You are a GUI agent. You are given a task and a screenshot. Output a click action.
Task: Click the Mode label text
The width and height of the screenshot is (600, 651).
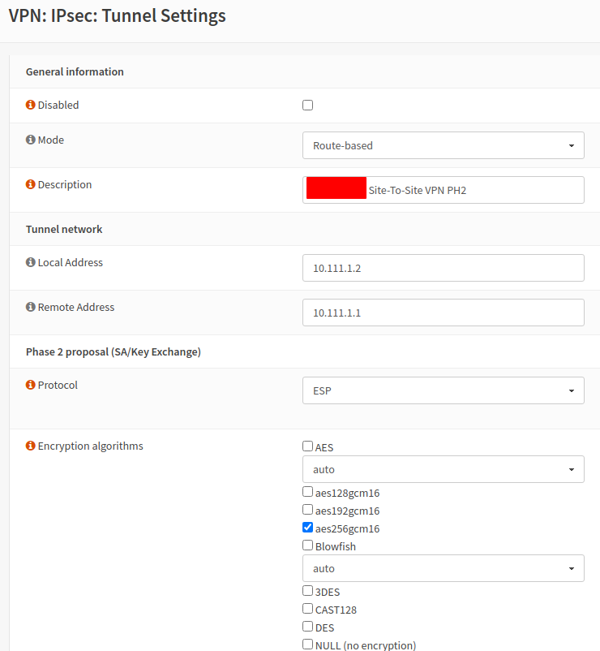(x=51, y=140)
